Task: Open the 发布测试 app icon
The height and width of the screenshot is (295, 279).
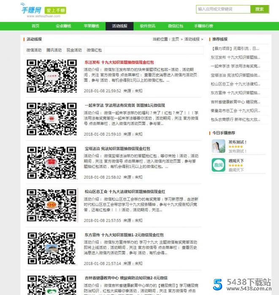Action: click(x=218, y=147)
